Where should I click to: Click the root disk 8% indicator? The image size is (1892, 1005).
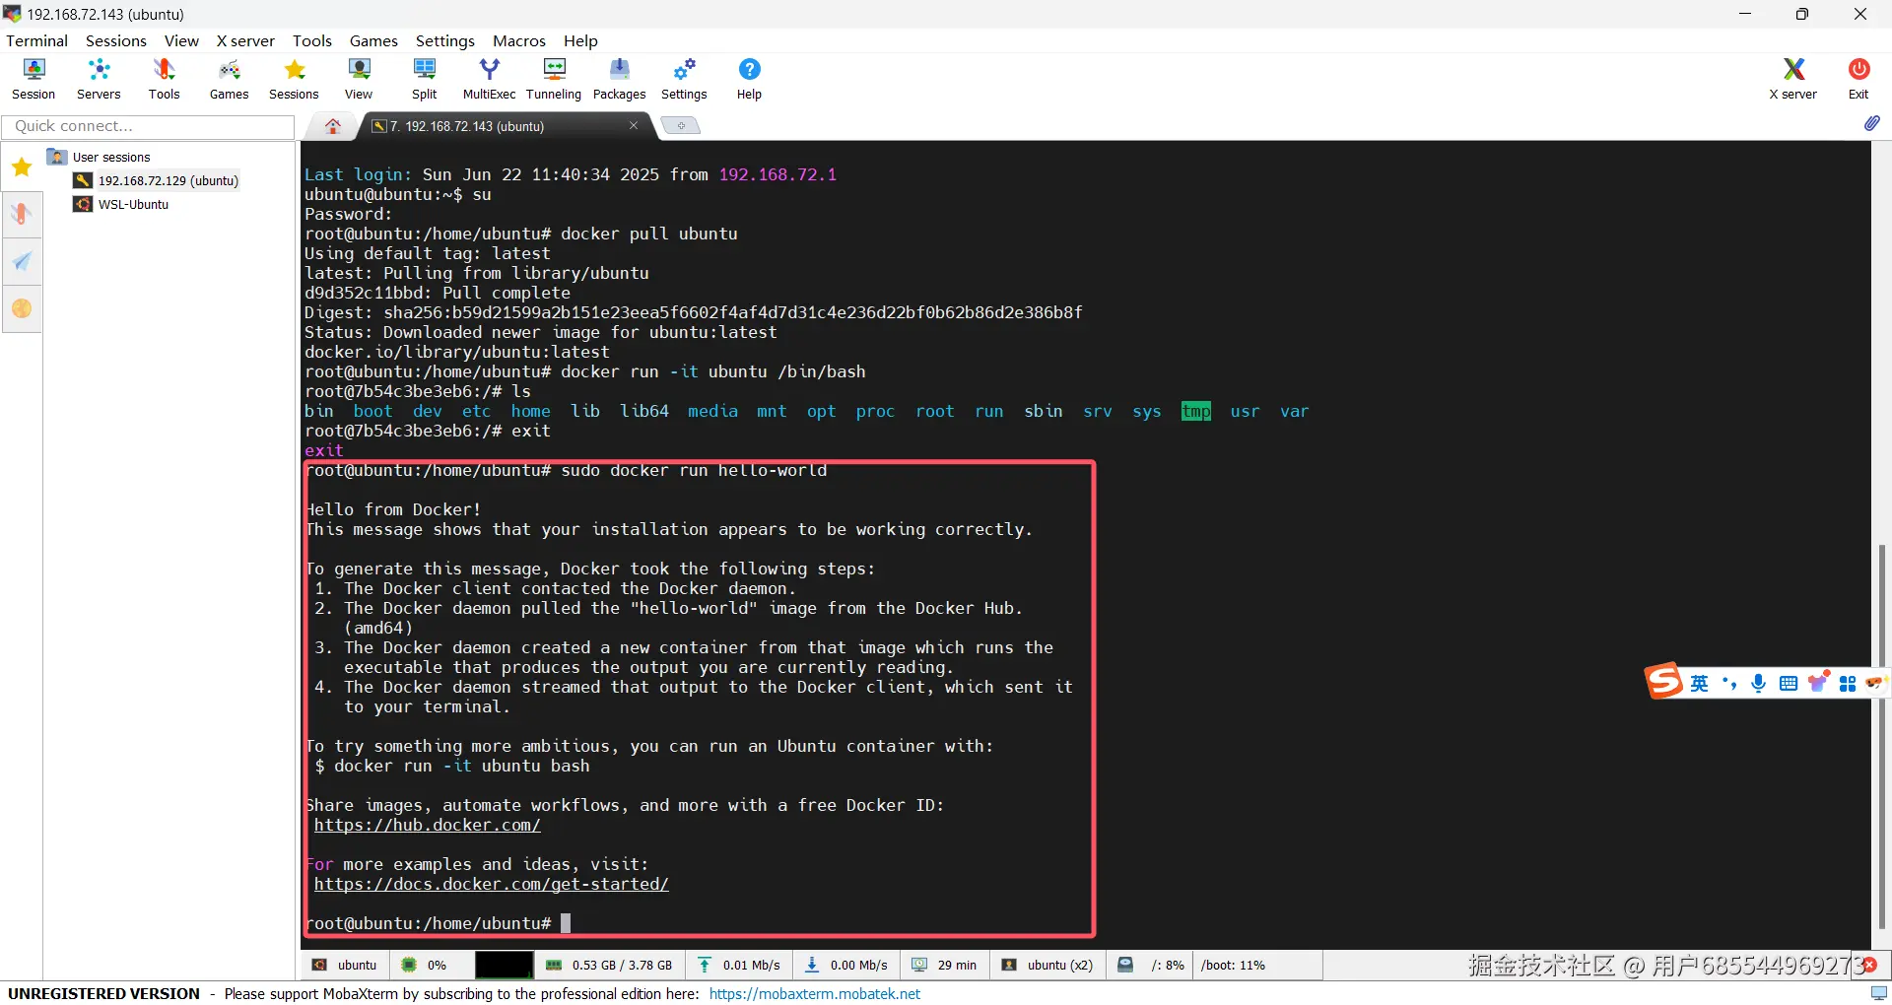[x=1151, y=966]
